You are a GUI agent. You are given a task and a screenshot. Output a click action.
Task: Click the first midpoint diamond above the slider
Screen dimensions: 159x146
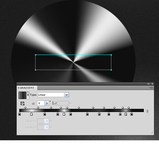[25, 108]
